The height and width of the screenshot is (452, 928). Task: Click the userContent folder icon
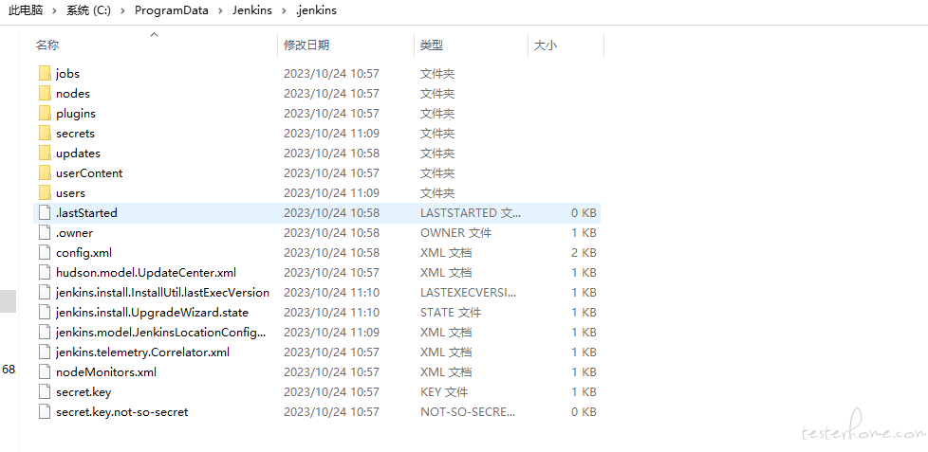coord(45,173)
